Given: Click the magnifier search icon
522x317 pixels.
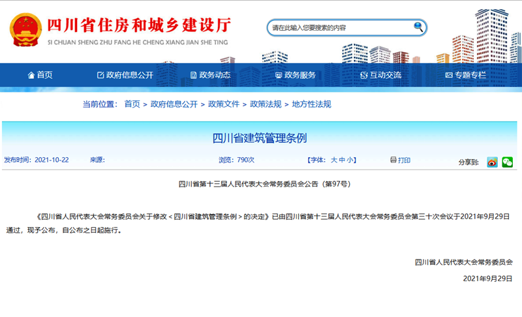Looking at the screenshot, I should pos(418,27).
